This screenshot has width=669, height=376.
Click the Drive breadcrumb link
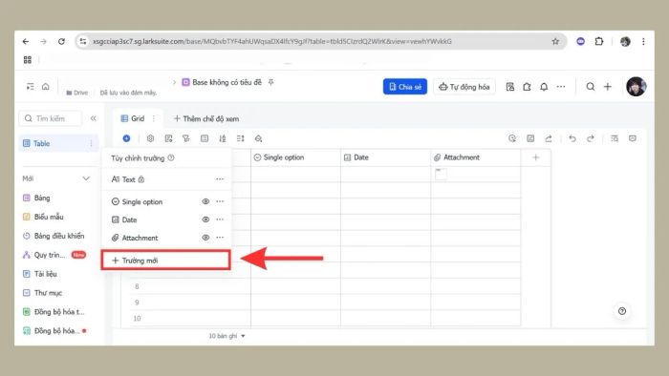(76, 93)
